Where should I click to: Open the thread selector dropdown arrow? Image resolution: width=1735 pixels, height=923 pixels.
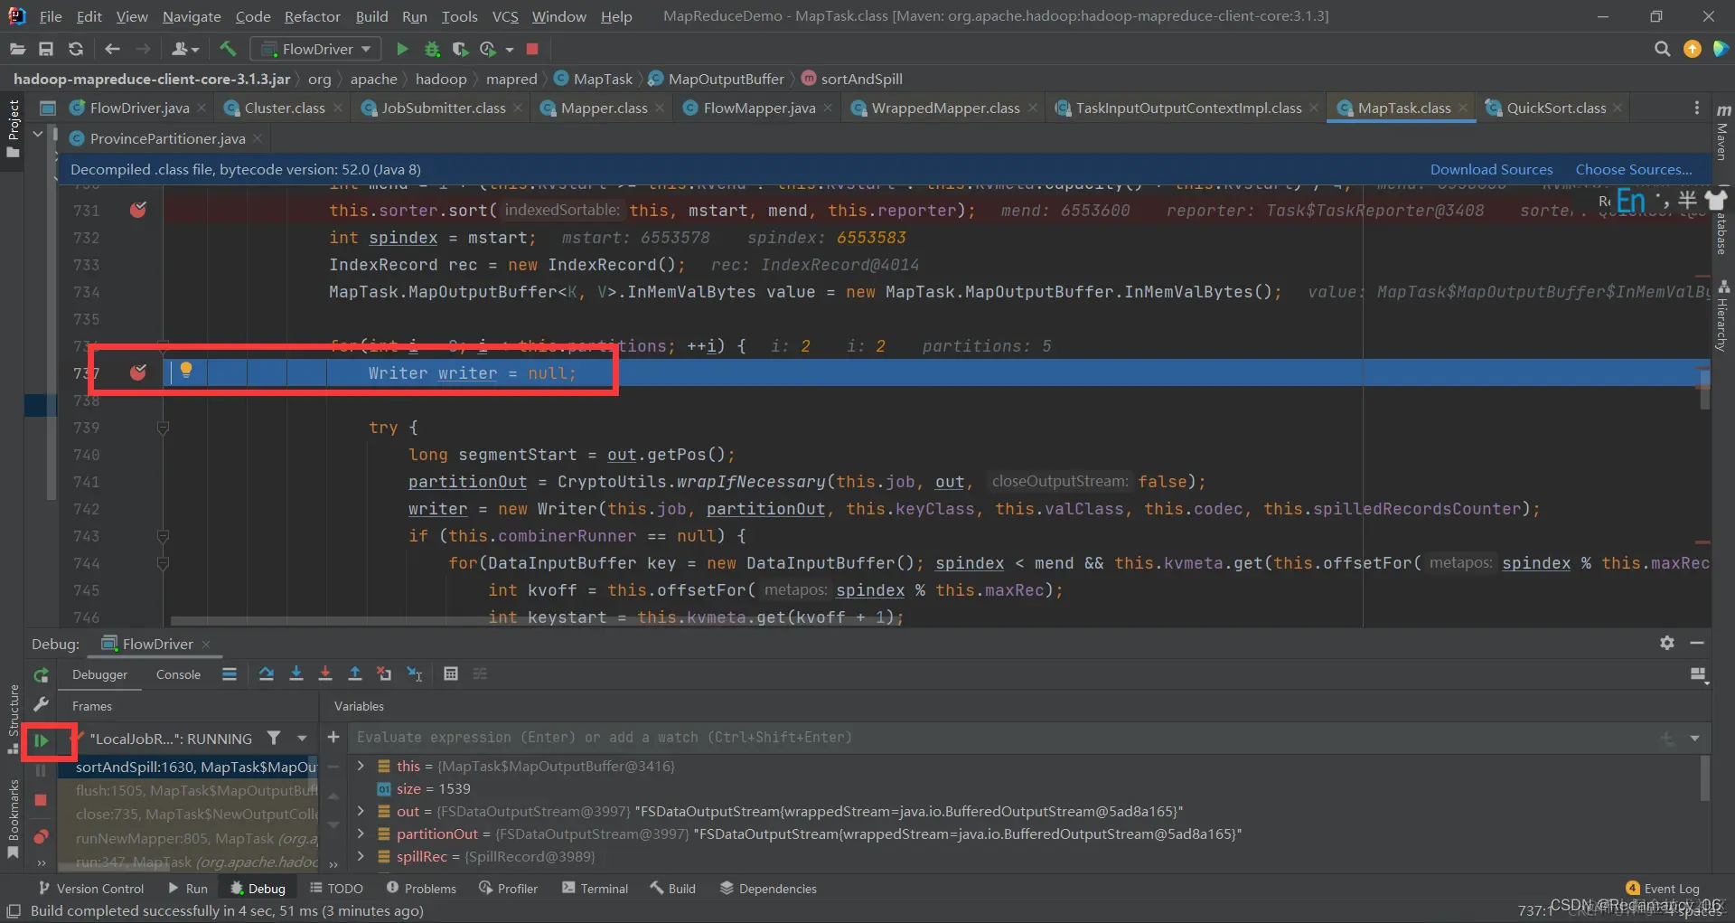302,739
